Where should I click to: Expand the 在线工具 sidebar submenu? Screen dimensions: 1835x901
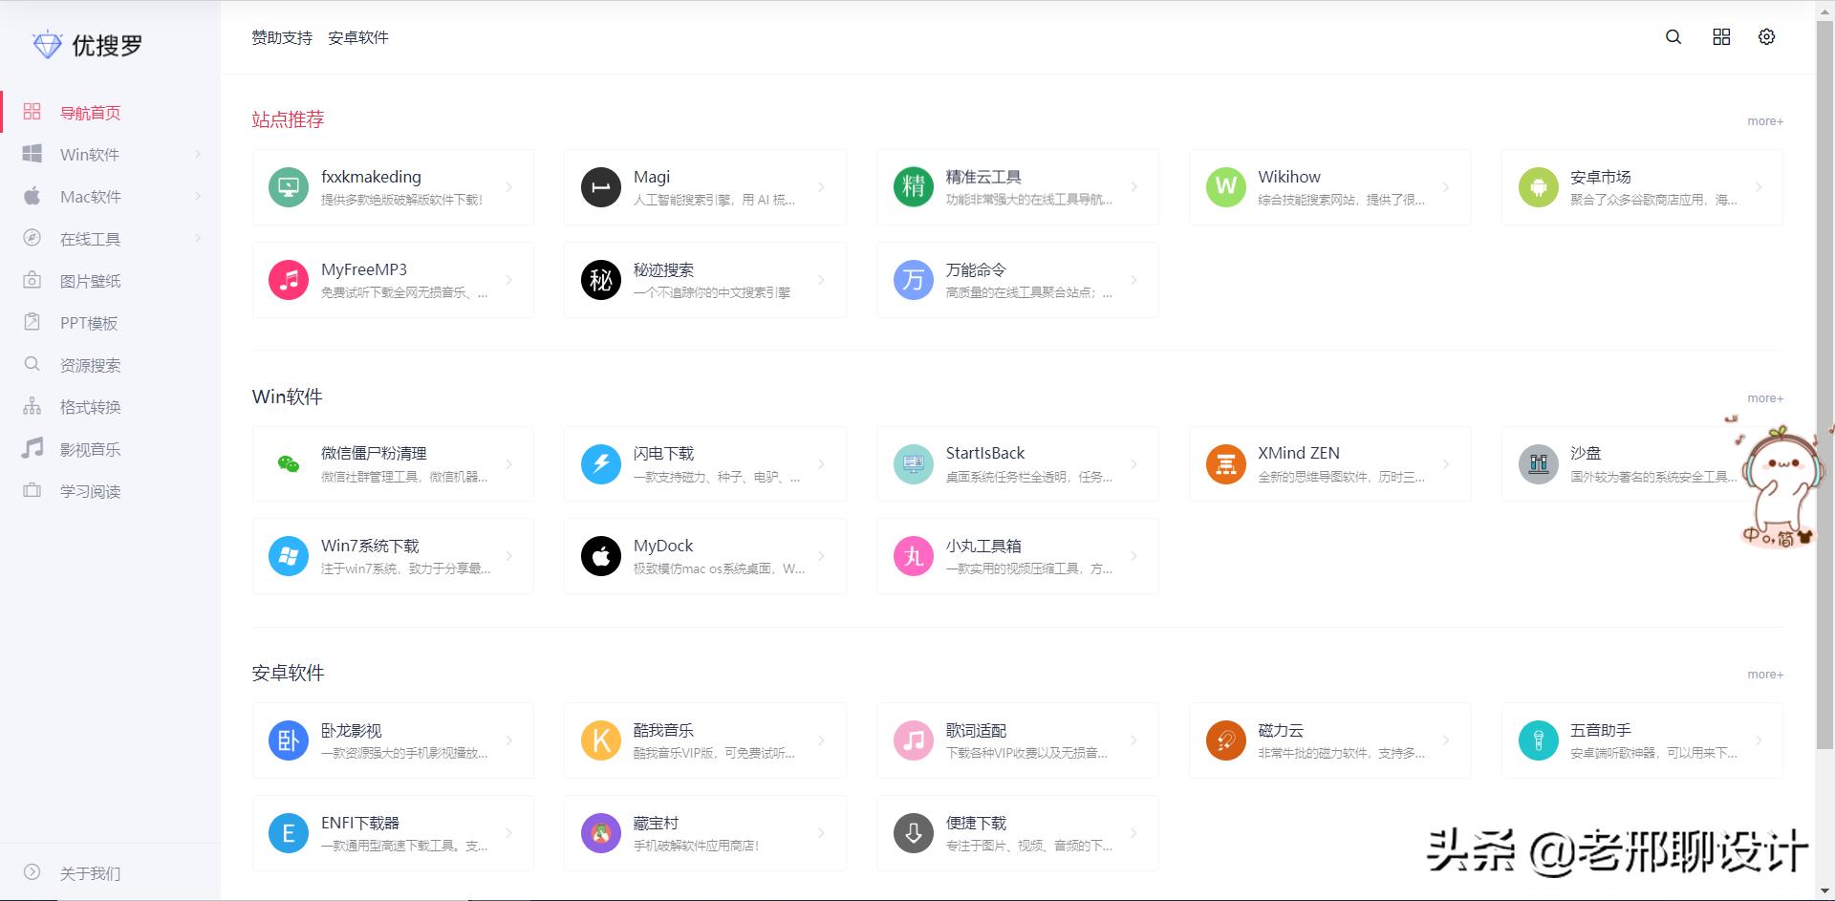click(x=198, y=239)
